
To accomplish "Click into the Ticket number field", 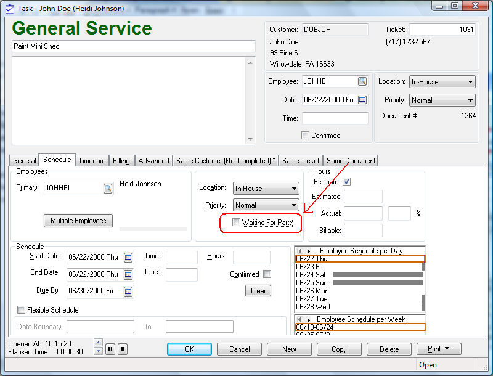I will coord(442,30).
